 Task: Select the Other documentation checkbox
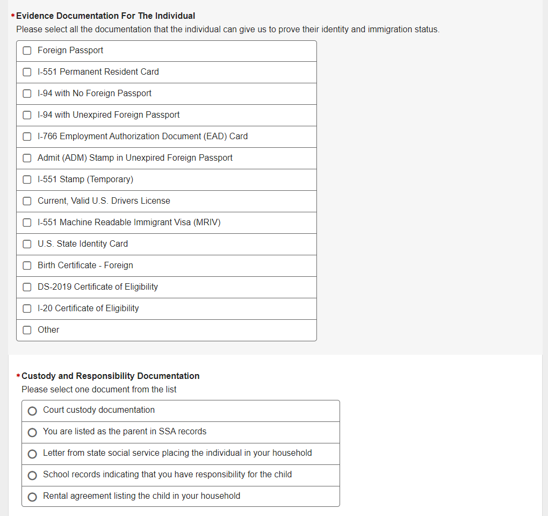[27, 330]
